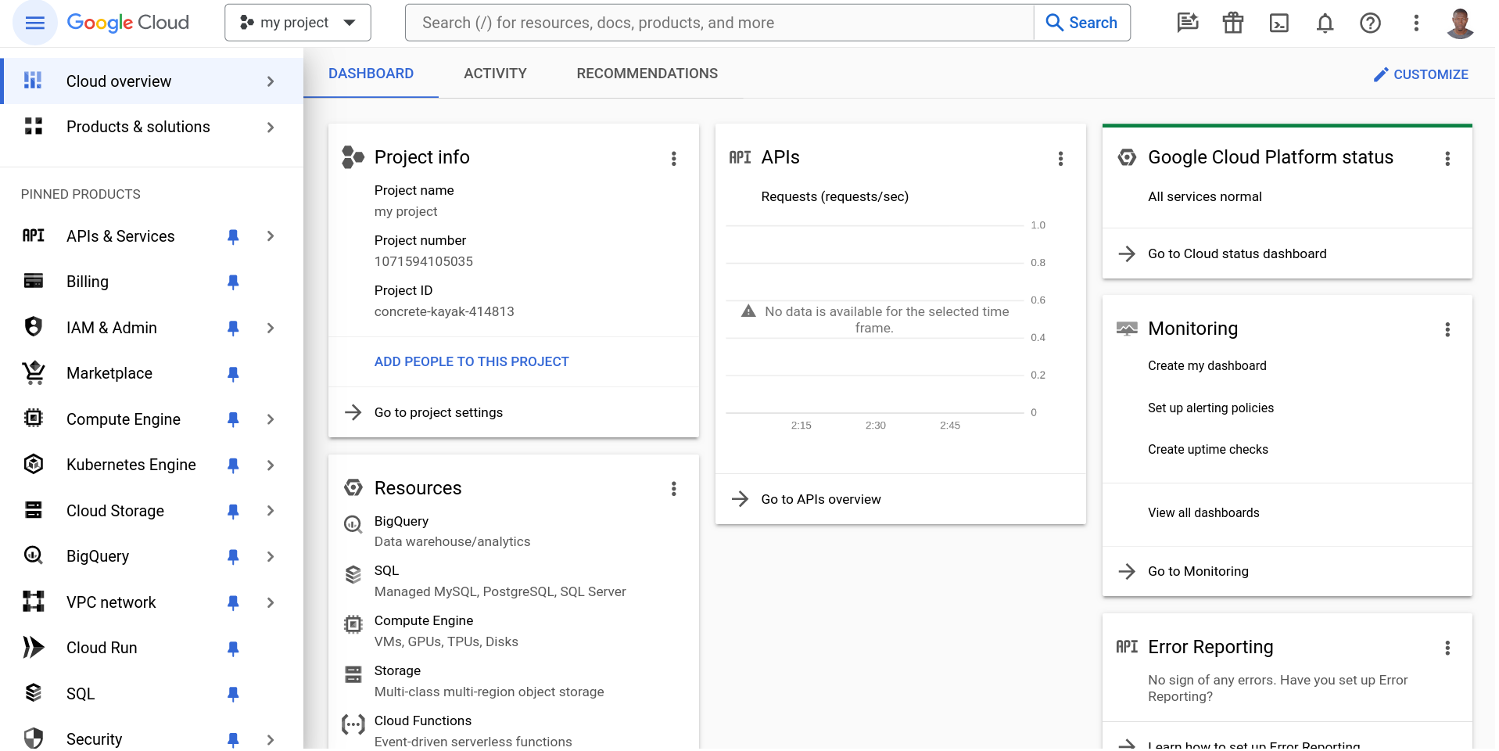The height and width of the screenshot is (751, 1499).
Task: Click the help question mark icon
Action: [x=1370, y=23]
